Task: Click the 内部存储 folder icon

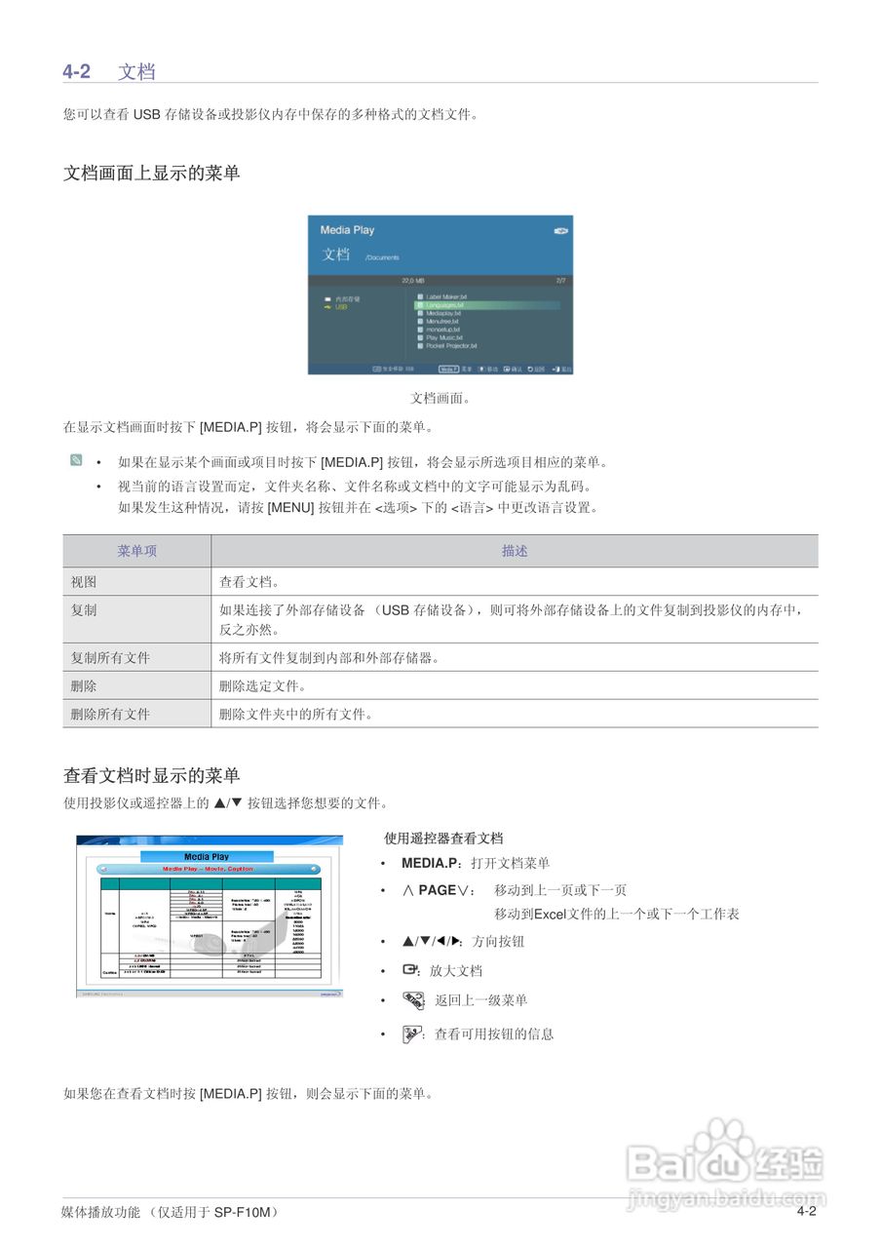Action: click(327, 297)
